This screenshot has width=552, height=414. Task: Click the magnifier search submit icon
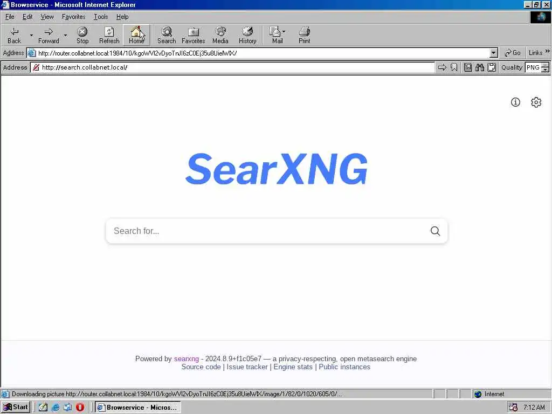click(x=435, y=231)
